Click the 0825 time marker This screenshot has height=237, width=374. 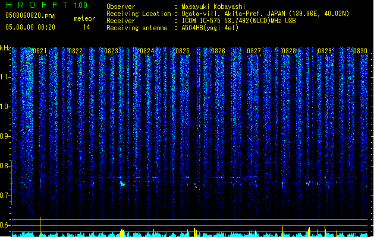pyautogui.click(x=183, y=51)
